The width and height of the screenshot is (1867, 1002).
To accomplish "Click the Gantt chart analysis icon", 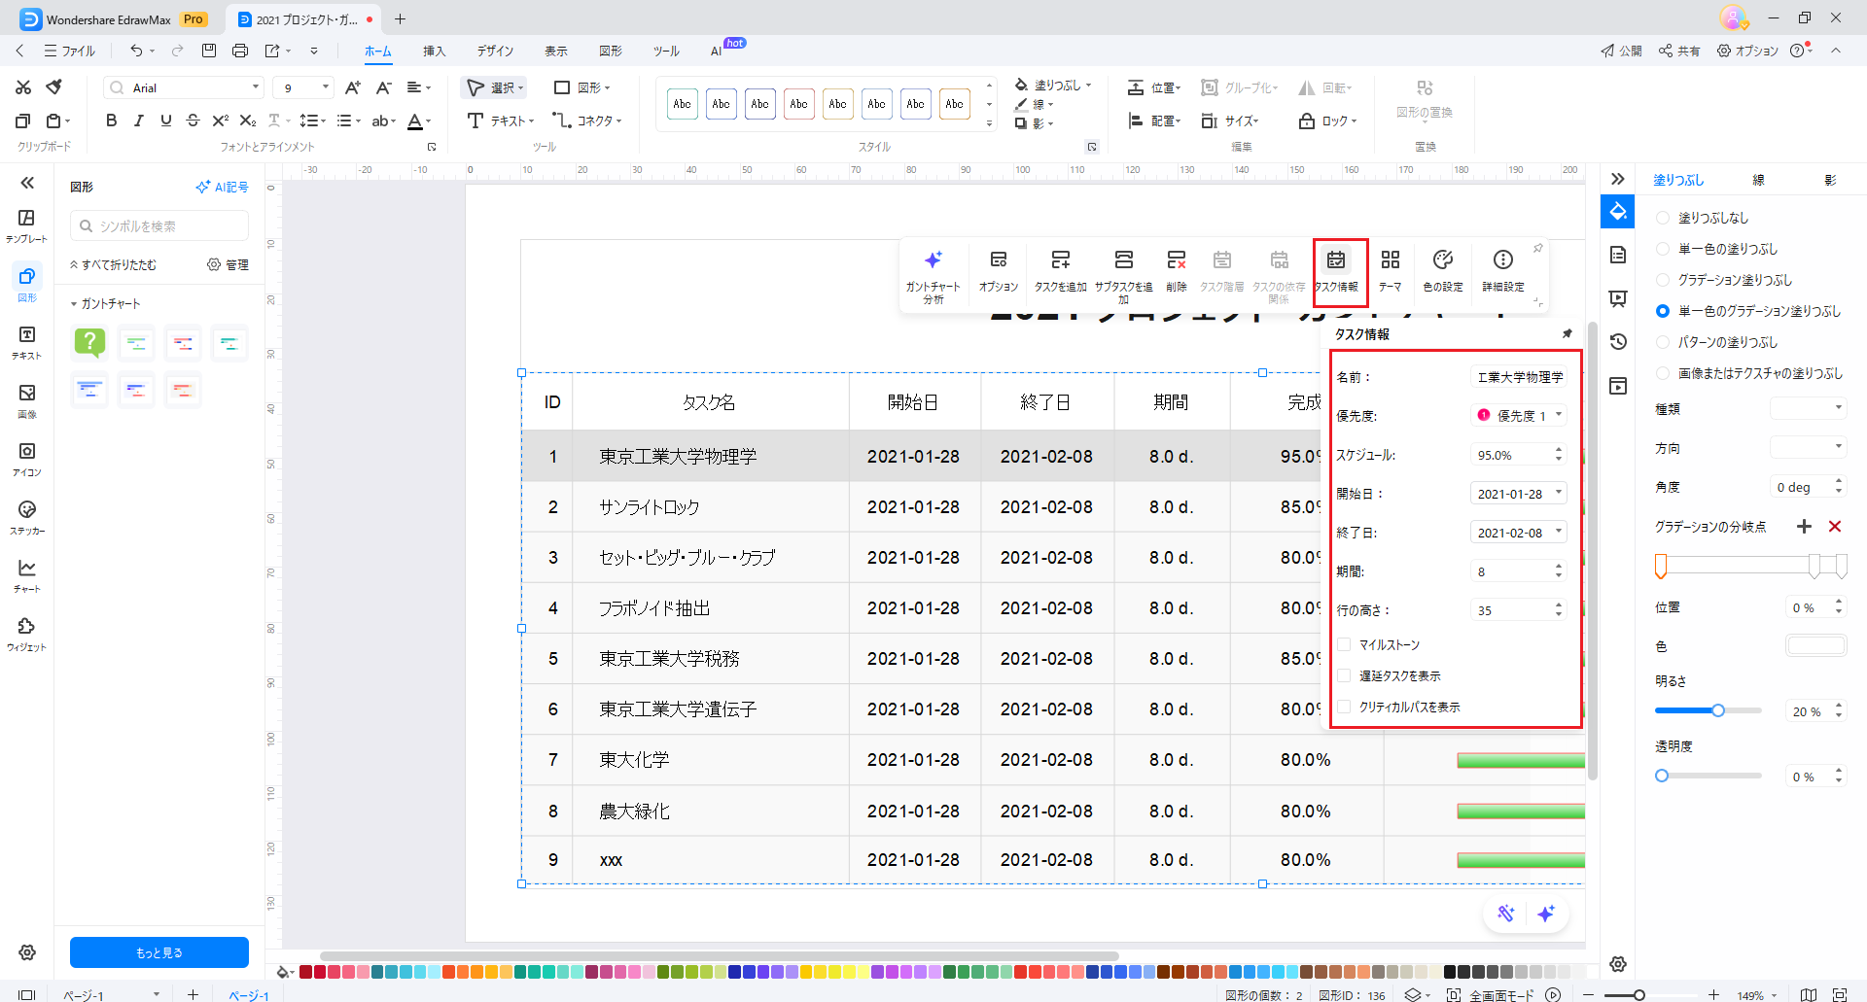I will click(933, 260).
